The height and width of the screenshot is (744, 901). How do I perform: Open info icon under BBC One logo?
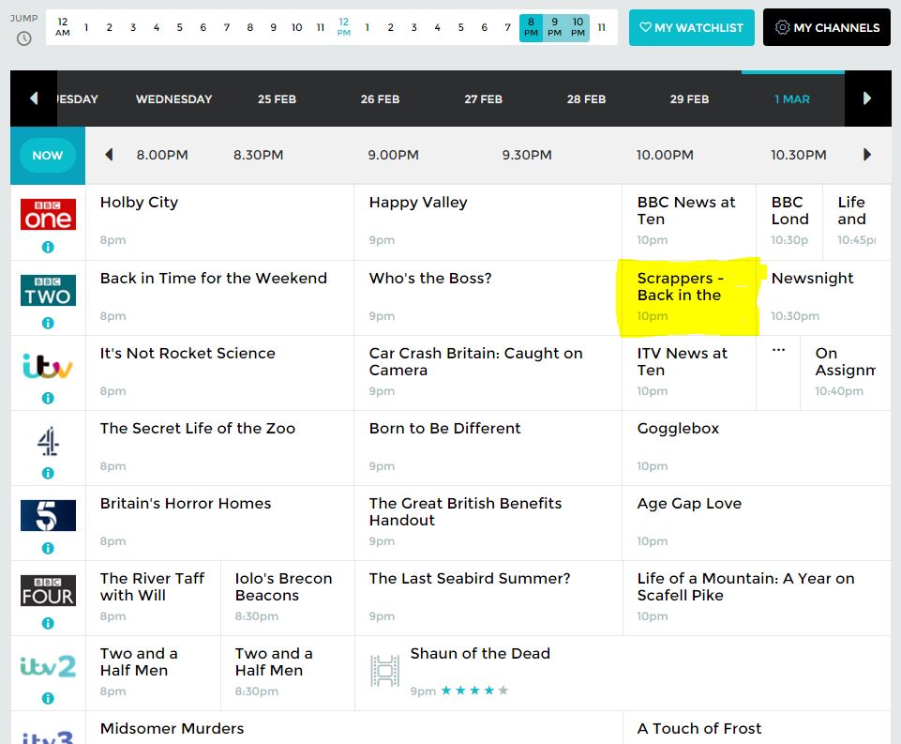coord(48,248)
